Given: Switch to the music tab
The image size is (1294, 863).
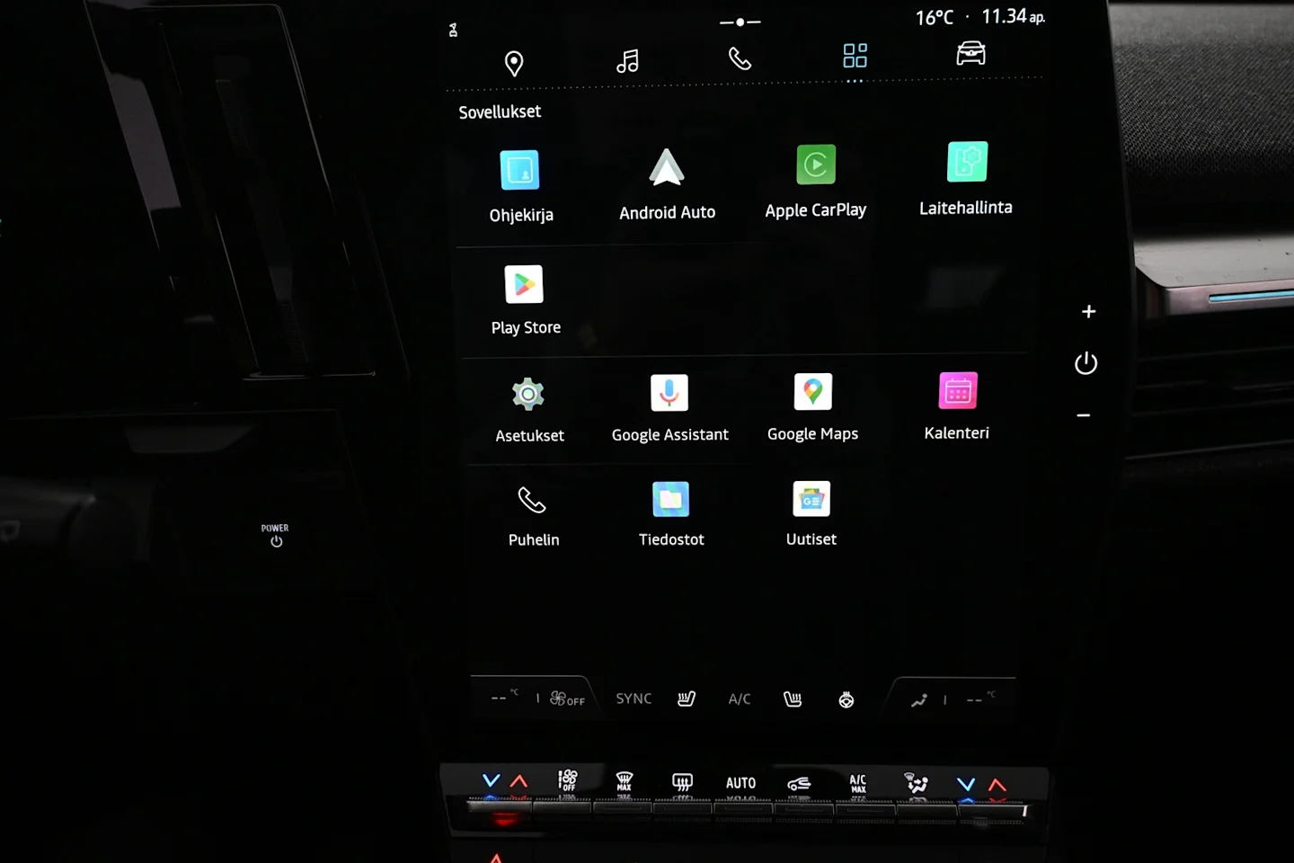Looking at the screenshot, I should pos(627,61).
